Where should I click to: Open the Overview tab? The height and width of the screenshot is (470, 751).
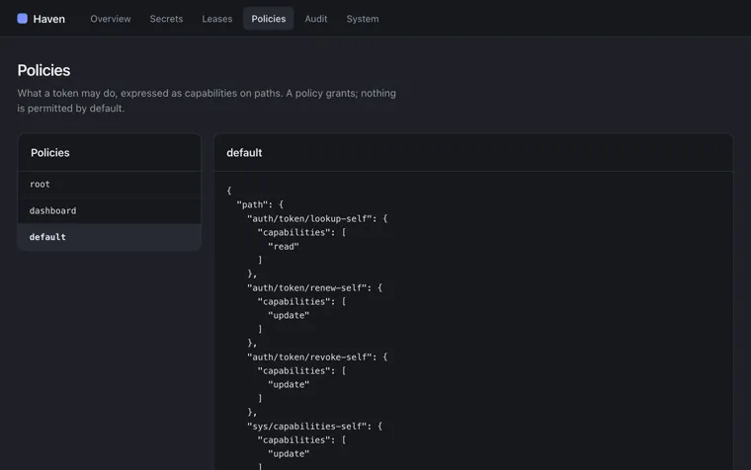[x=110, y=19]
